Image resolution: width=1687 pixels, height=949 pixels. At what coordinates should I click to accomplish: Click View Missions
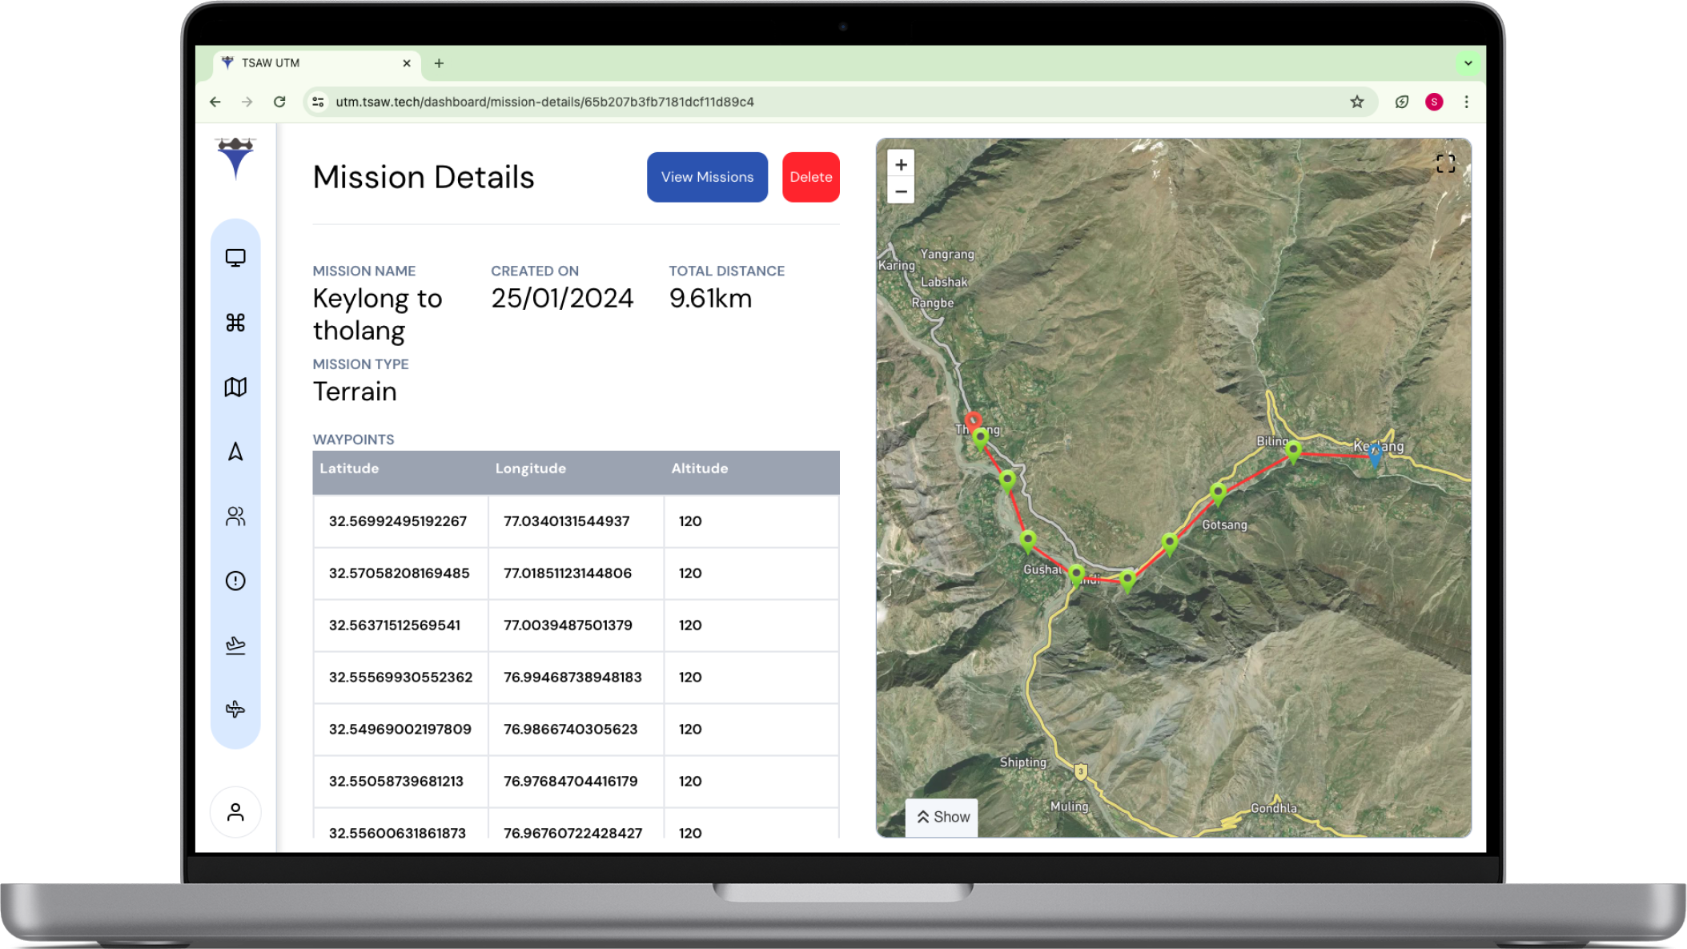[707, 177]
